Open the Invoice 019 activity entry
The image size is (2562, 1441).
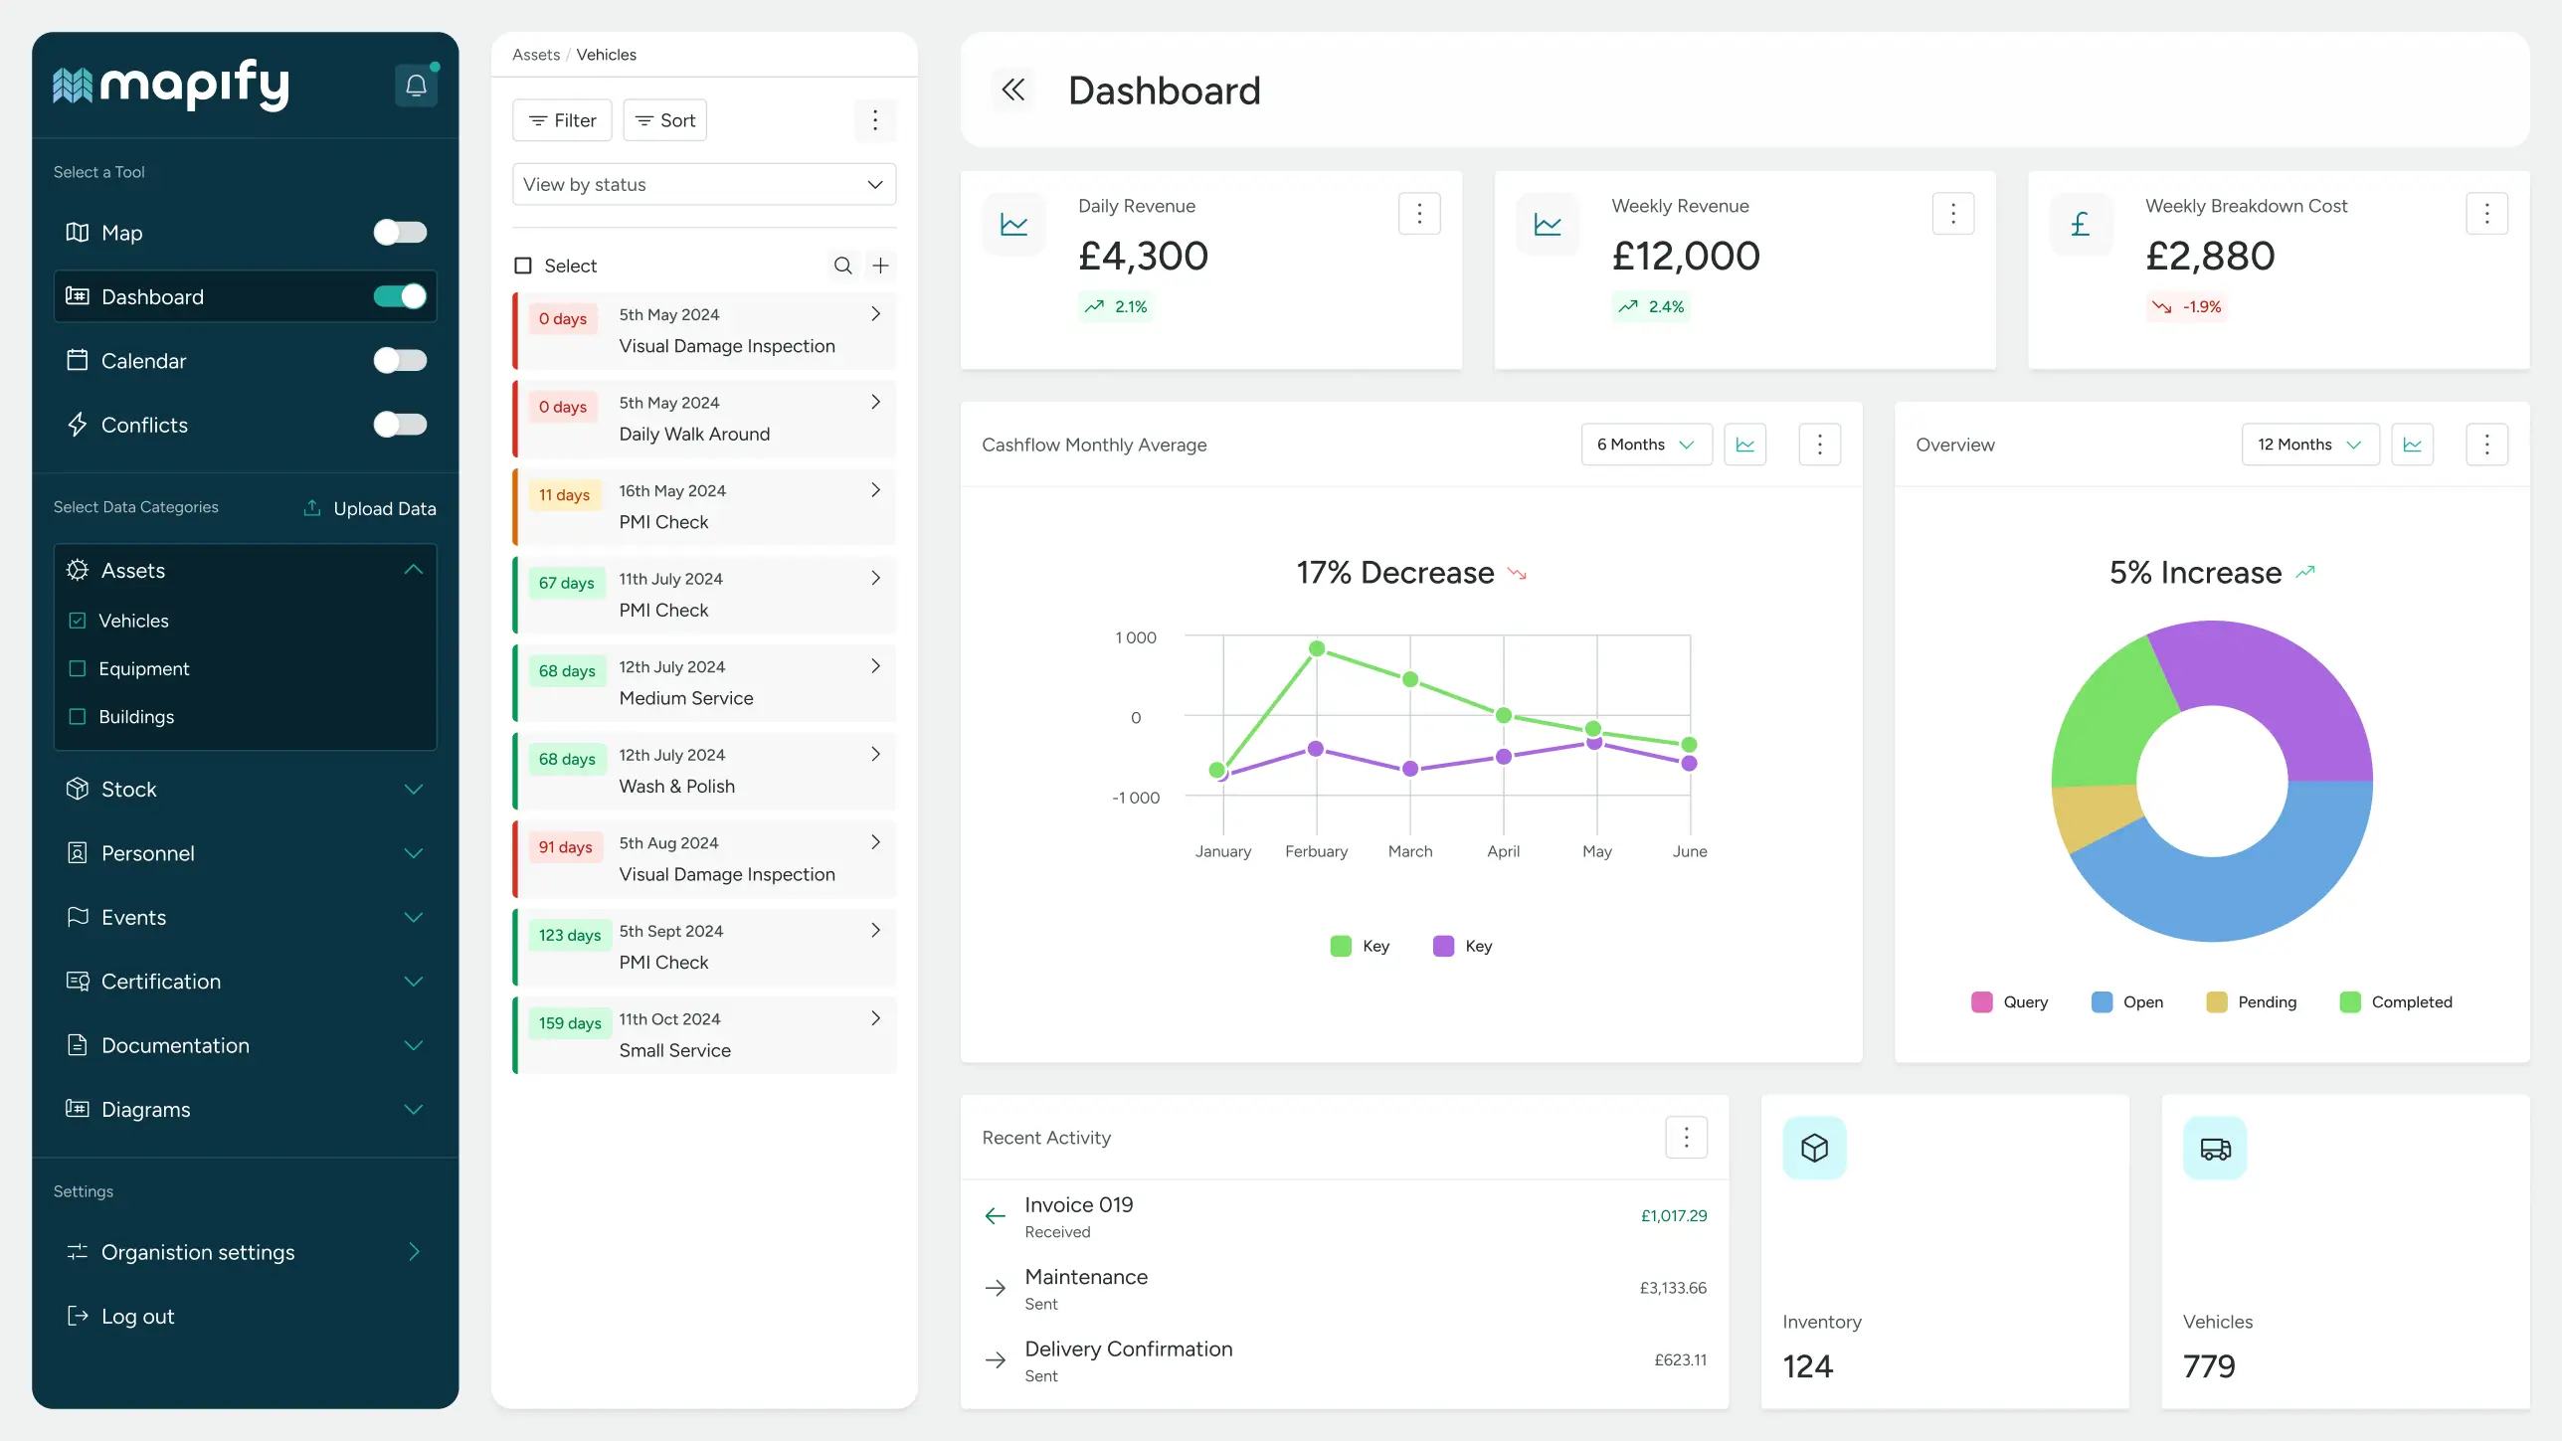1079,1215
